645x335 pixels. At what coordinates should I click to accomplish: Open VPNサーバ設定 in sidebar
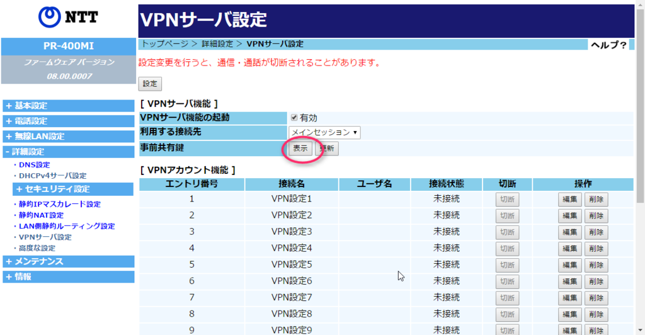[x=45, y=237]
